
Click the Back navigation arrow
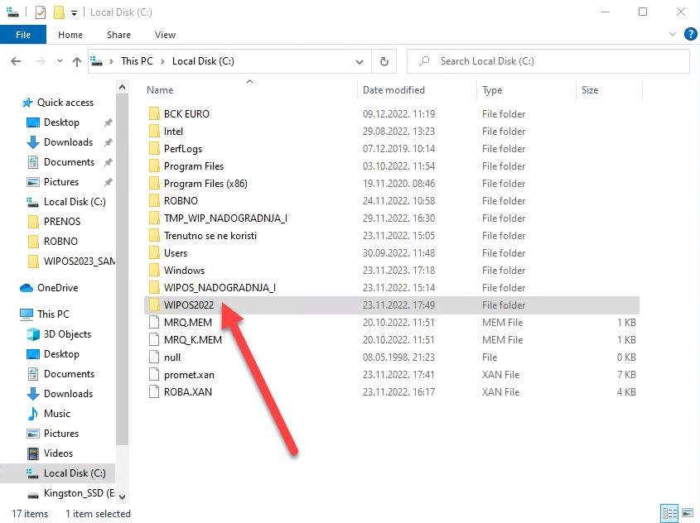point(16,62)
